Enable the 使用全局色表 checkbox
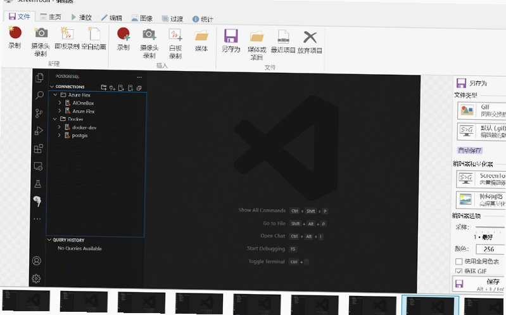Image resolution: width=506 pixels, height=315 pixels. [x=459, y=261]
